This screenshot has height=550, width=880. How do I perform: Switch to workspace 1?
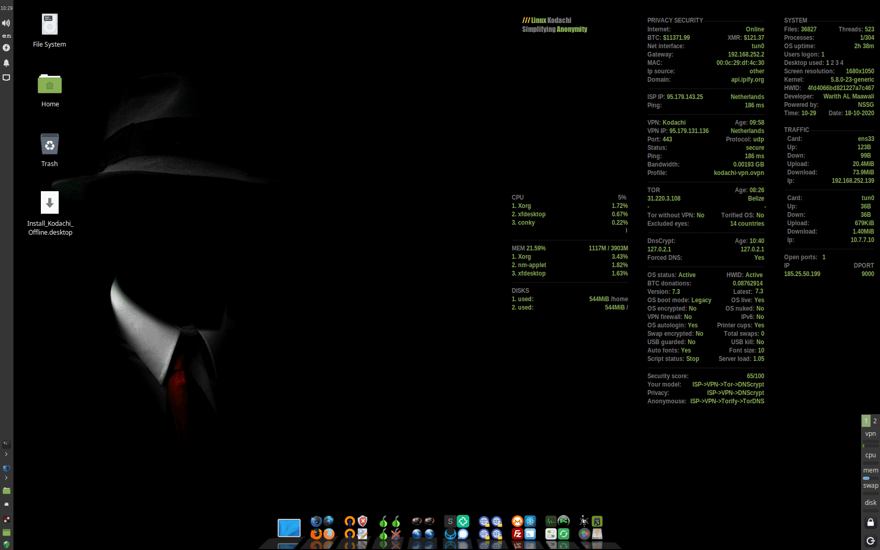coord(866,421)
